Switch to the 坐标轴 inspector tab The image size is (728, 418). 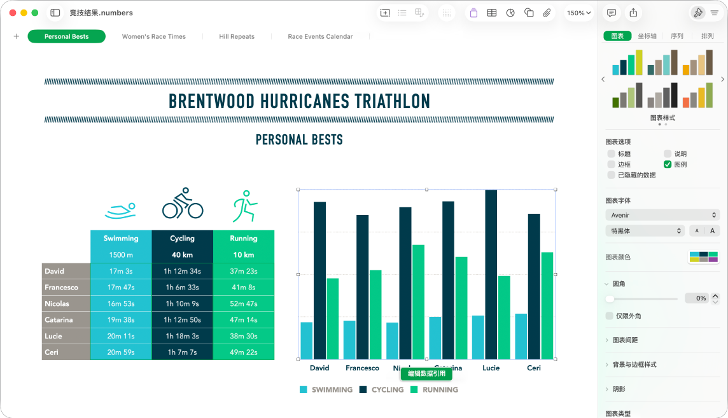pos(647,36)
